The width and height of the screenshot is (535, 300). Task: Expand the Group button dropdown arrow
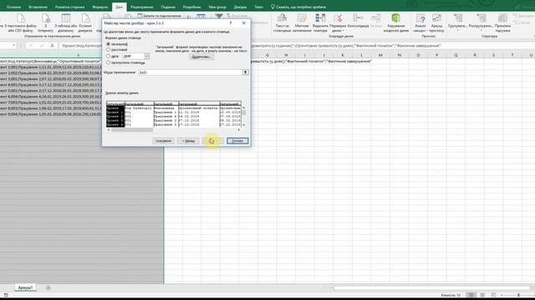pos(457,30)
